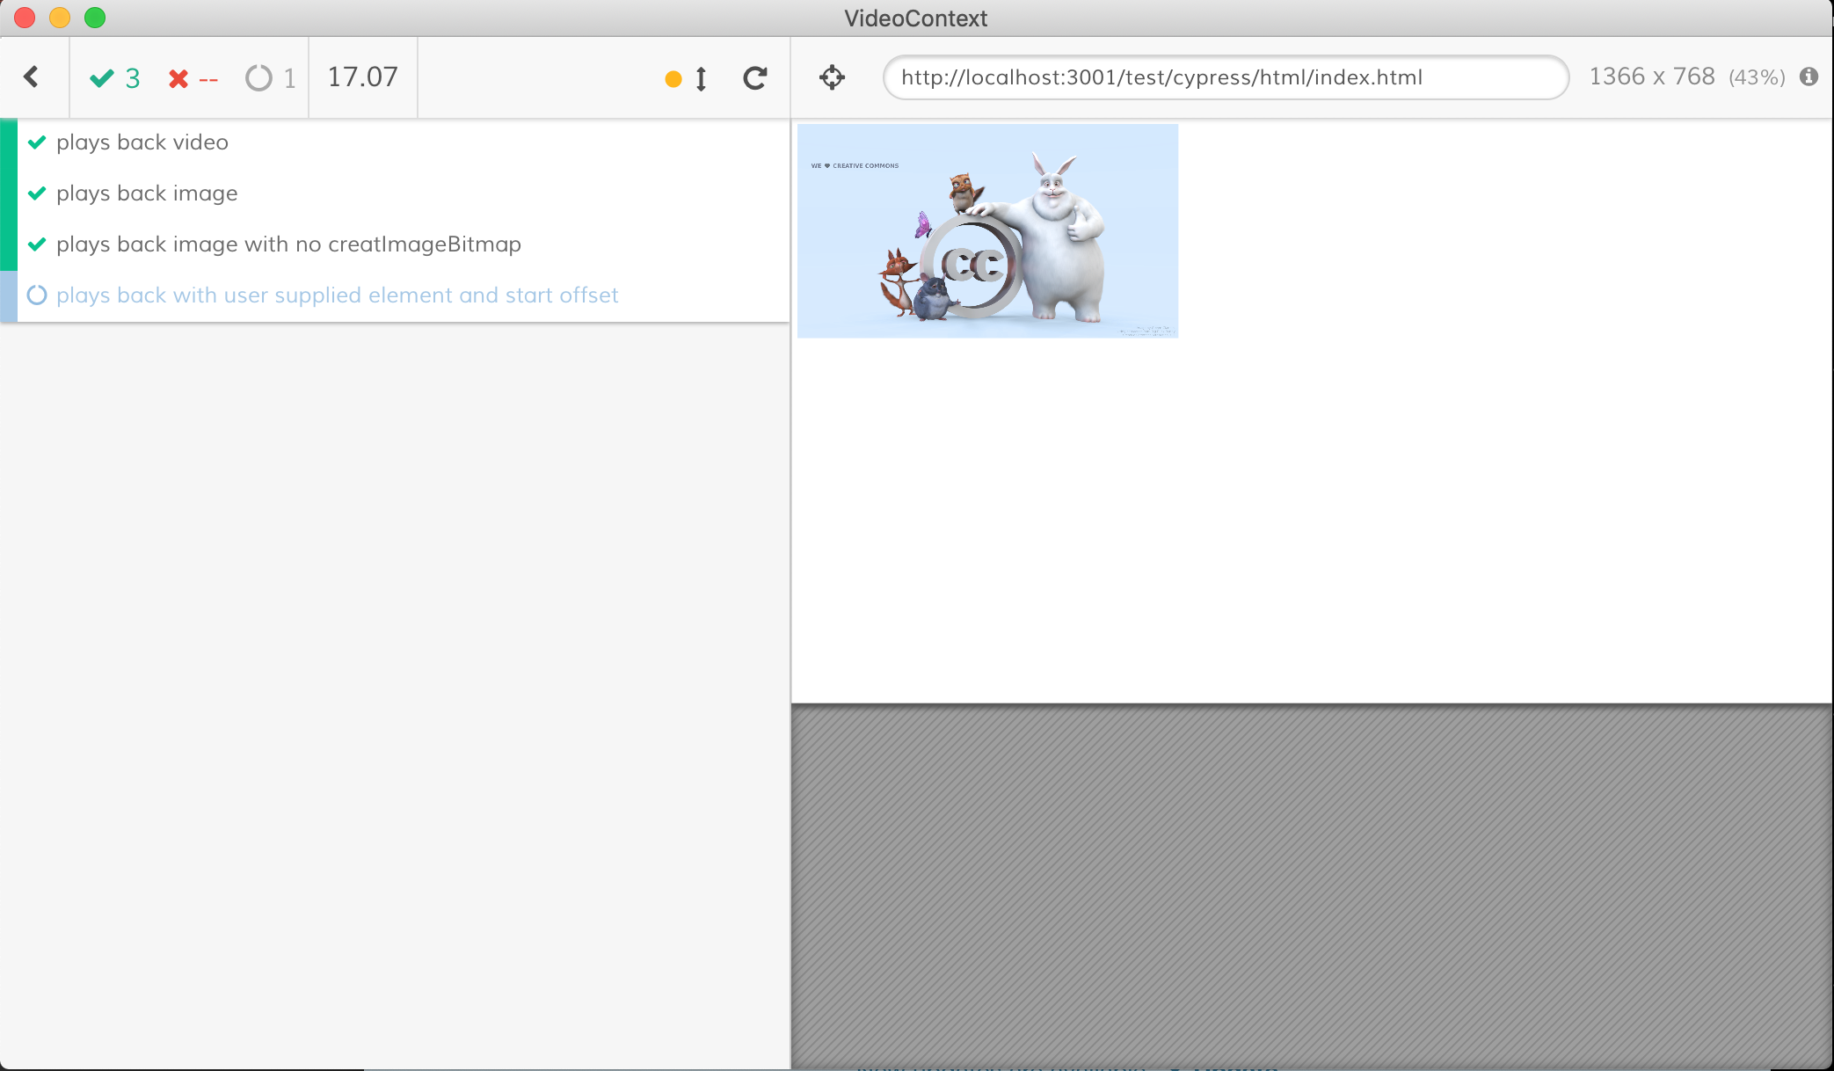Click the green passed-tests checkmark counter

click(115, 78)
